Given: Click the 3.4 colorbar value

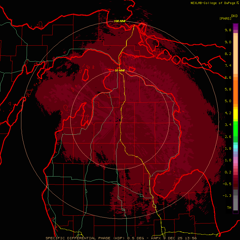Looking at the screenshot, I should pyautogui.click(x=228, y=125).
